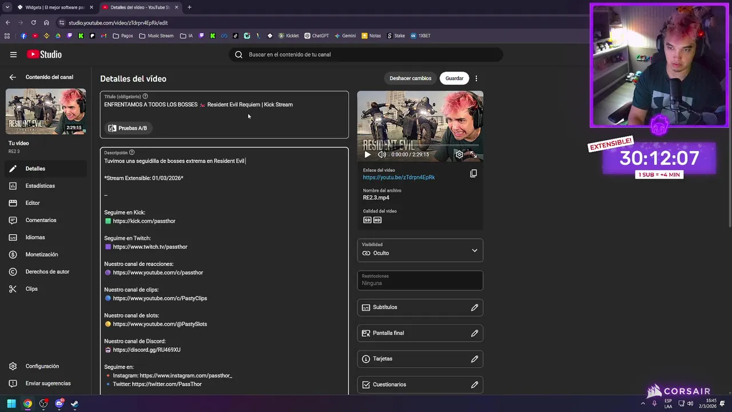Click the sidebar video thumbnail

tap(46, 112)
